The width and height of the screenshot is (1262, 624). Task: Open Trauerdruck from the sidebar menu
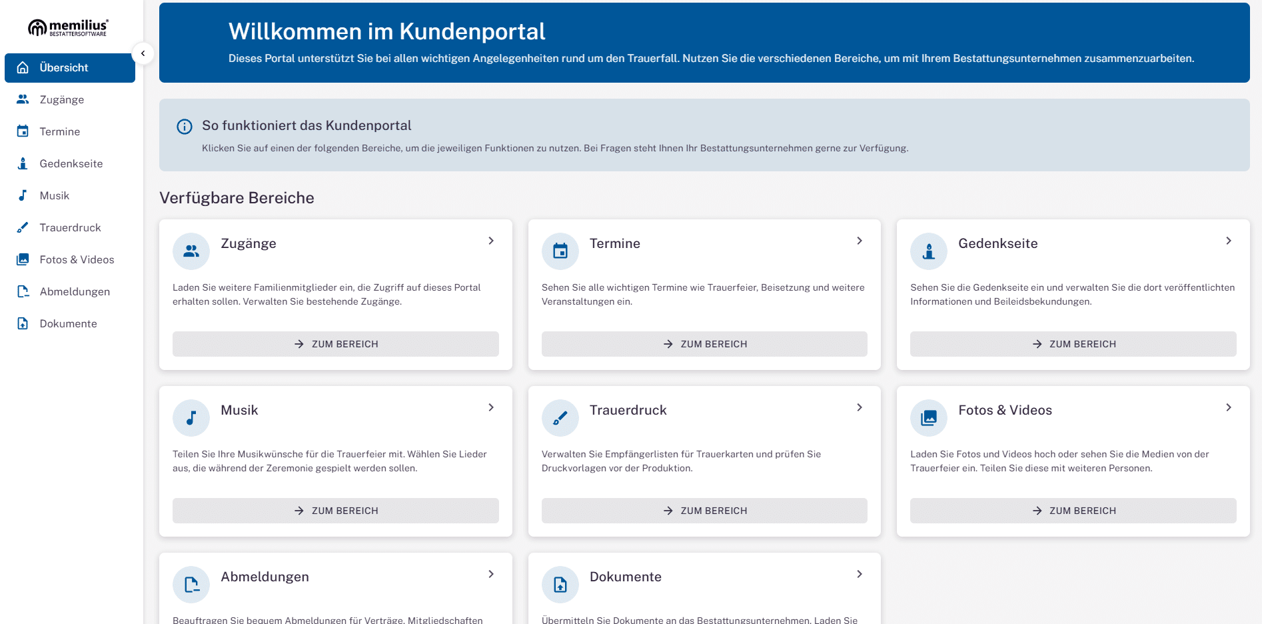tap(70, 228)
